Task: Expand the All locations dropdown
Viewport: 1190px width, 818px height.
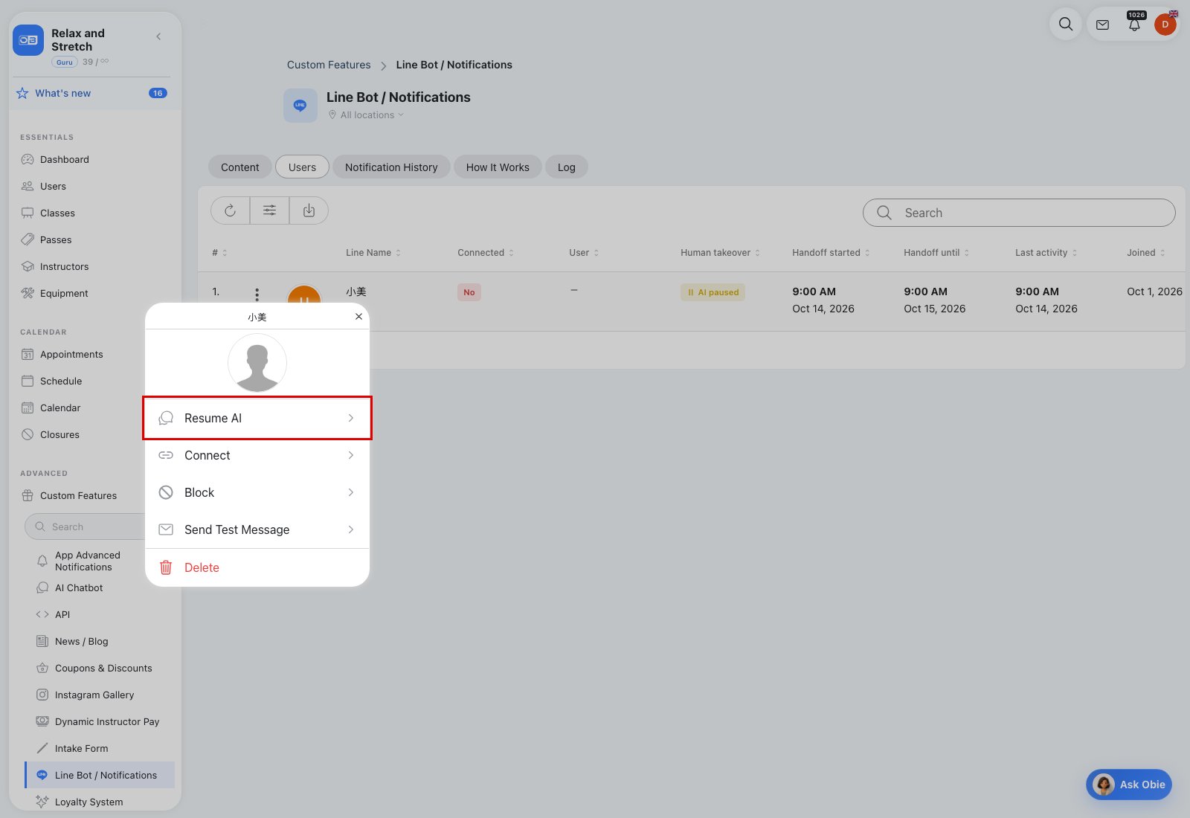Action: click(367, 115)
